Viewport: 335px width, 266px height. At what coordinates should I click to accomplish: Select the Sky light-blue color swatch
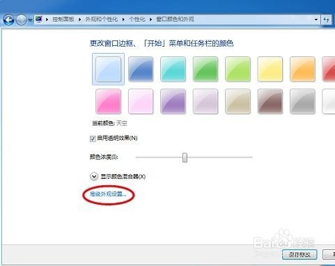point(108,69)
